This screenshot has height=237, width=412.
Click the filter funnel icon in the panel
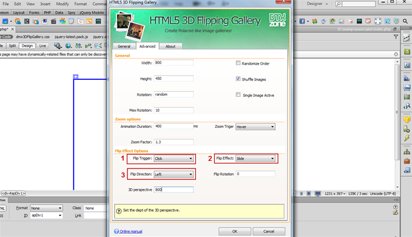(x=396, y=37)
